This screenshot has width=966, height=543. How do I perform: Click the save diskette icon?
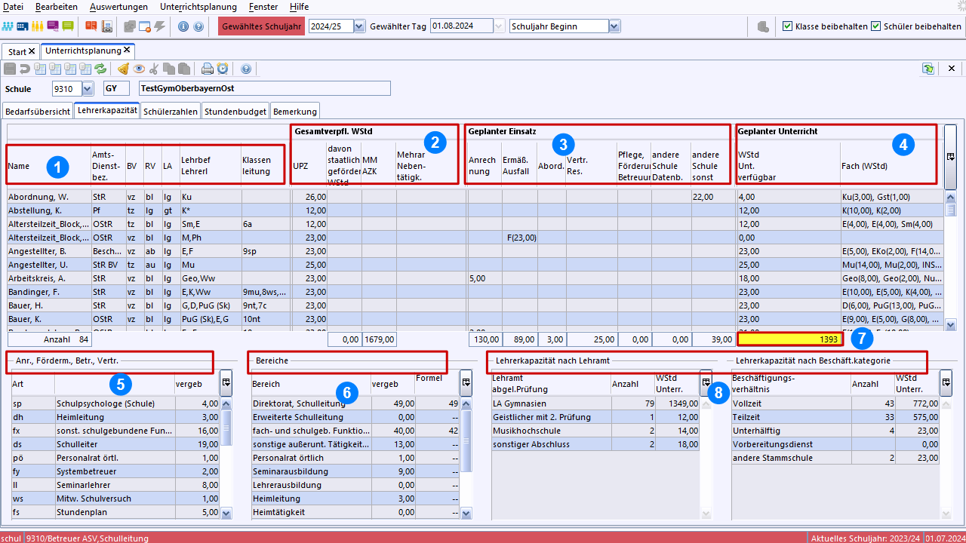pos(10,69)
